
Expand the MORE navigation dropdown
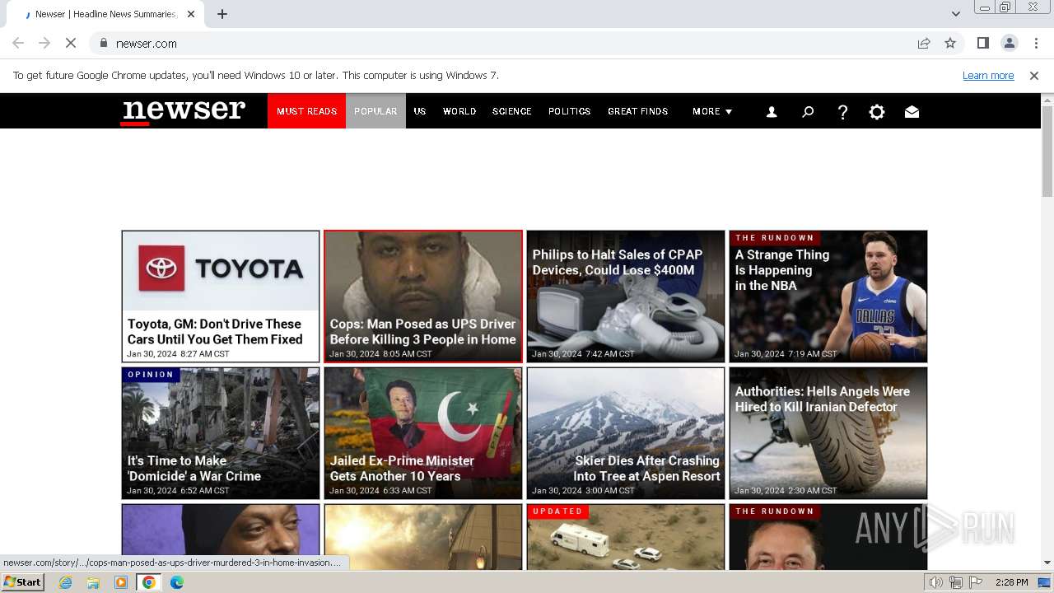pyautogui.click(x=712, y=111)
